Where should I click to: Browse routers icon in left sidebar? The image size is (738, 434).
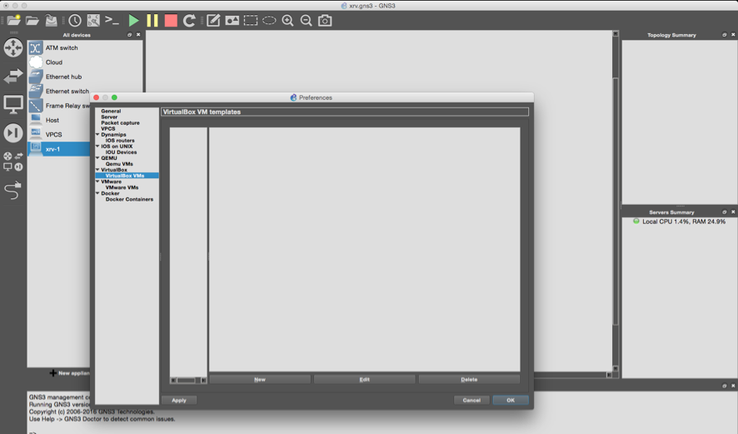coord(13,47)
